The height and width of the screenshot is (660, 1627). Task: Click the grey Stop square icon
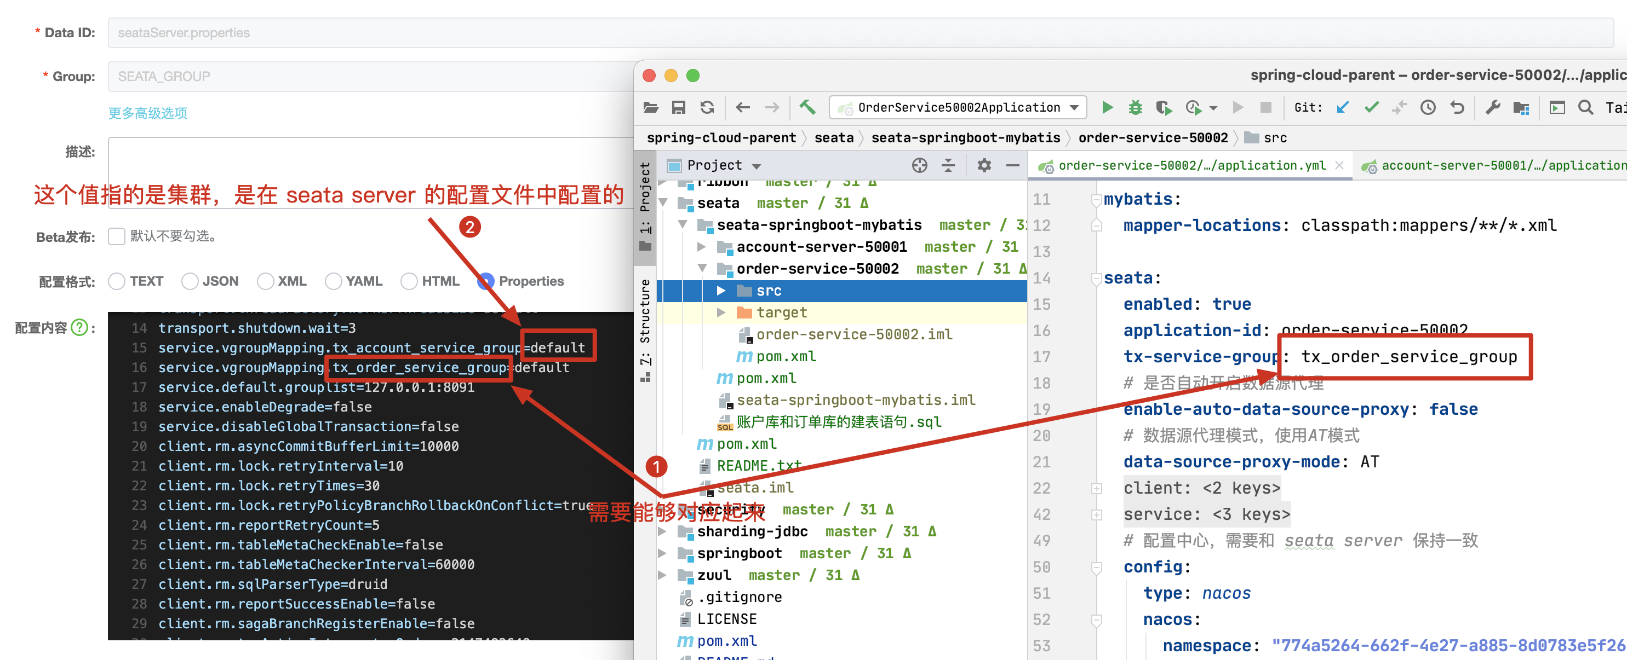[1266, 107]
